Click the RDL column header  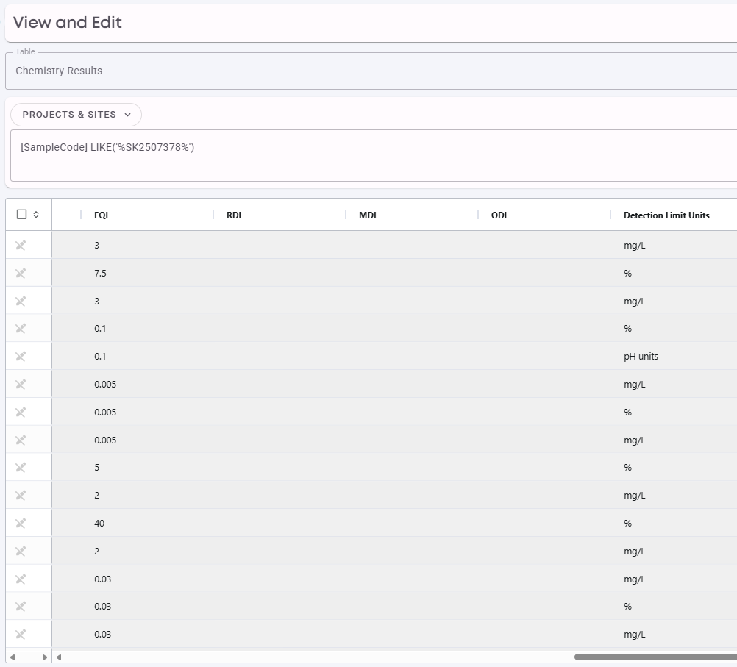235,215
